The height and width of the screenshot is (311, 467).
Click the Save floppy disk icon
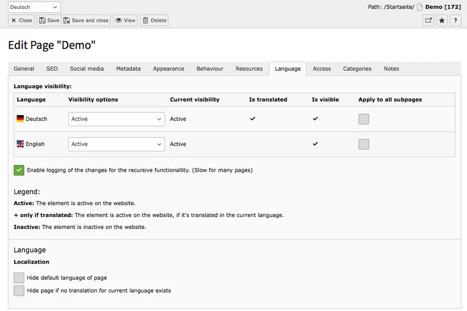click(42, 20)
